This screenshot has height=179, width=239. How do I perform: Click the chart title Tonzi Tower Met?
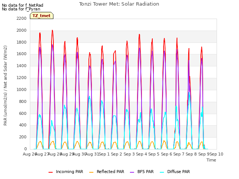pyautogui.click(x=119, y=4)
